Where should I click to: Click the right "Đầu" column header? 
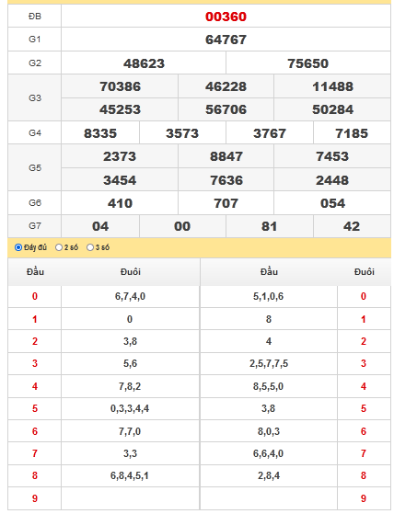point(269,271)
